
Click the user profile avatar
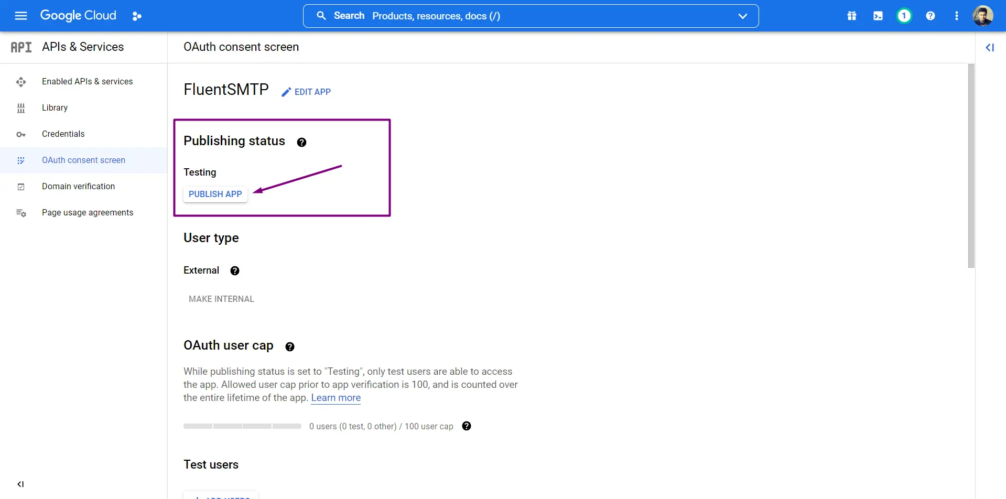coord(982,16)
